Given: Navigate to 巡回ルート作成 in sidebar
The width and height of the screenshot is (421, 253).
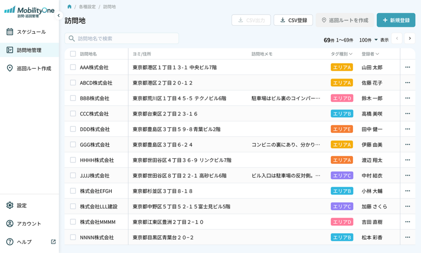Looking at the screenshot, I should 34,68.
